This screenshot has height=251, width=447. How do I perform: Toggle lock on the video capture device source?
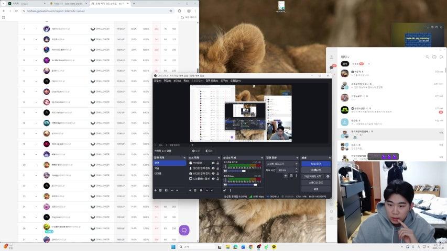218,173
